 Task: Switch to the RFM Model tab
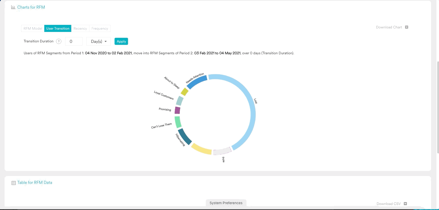pos(33,28)
